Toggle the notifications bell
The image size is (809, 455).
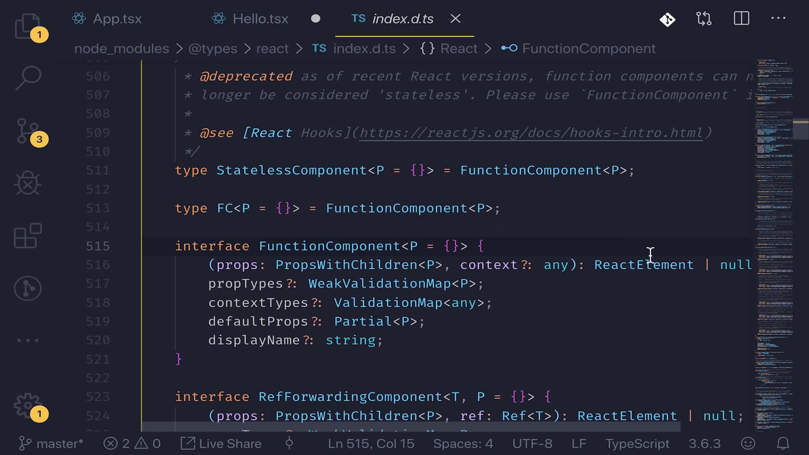pos(783,443)
